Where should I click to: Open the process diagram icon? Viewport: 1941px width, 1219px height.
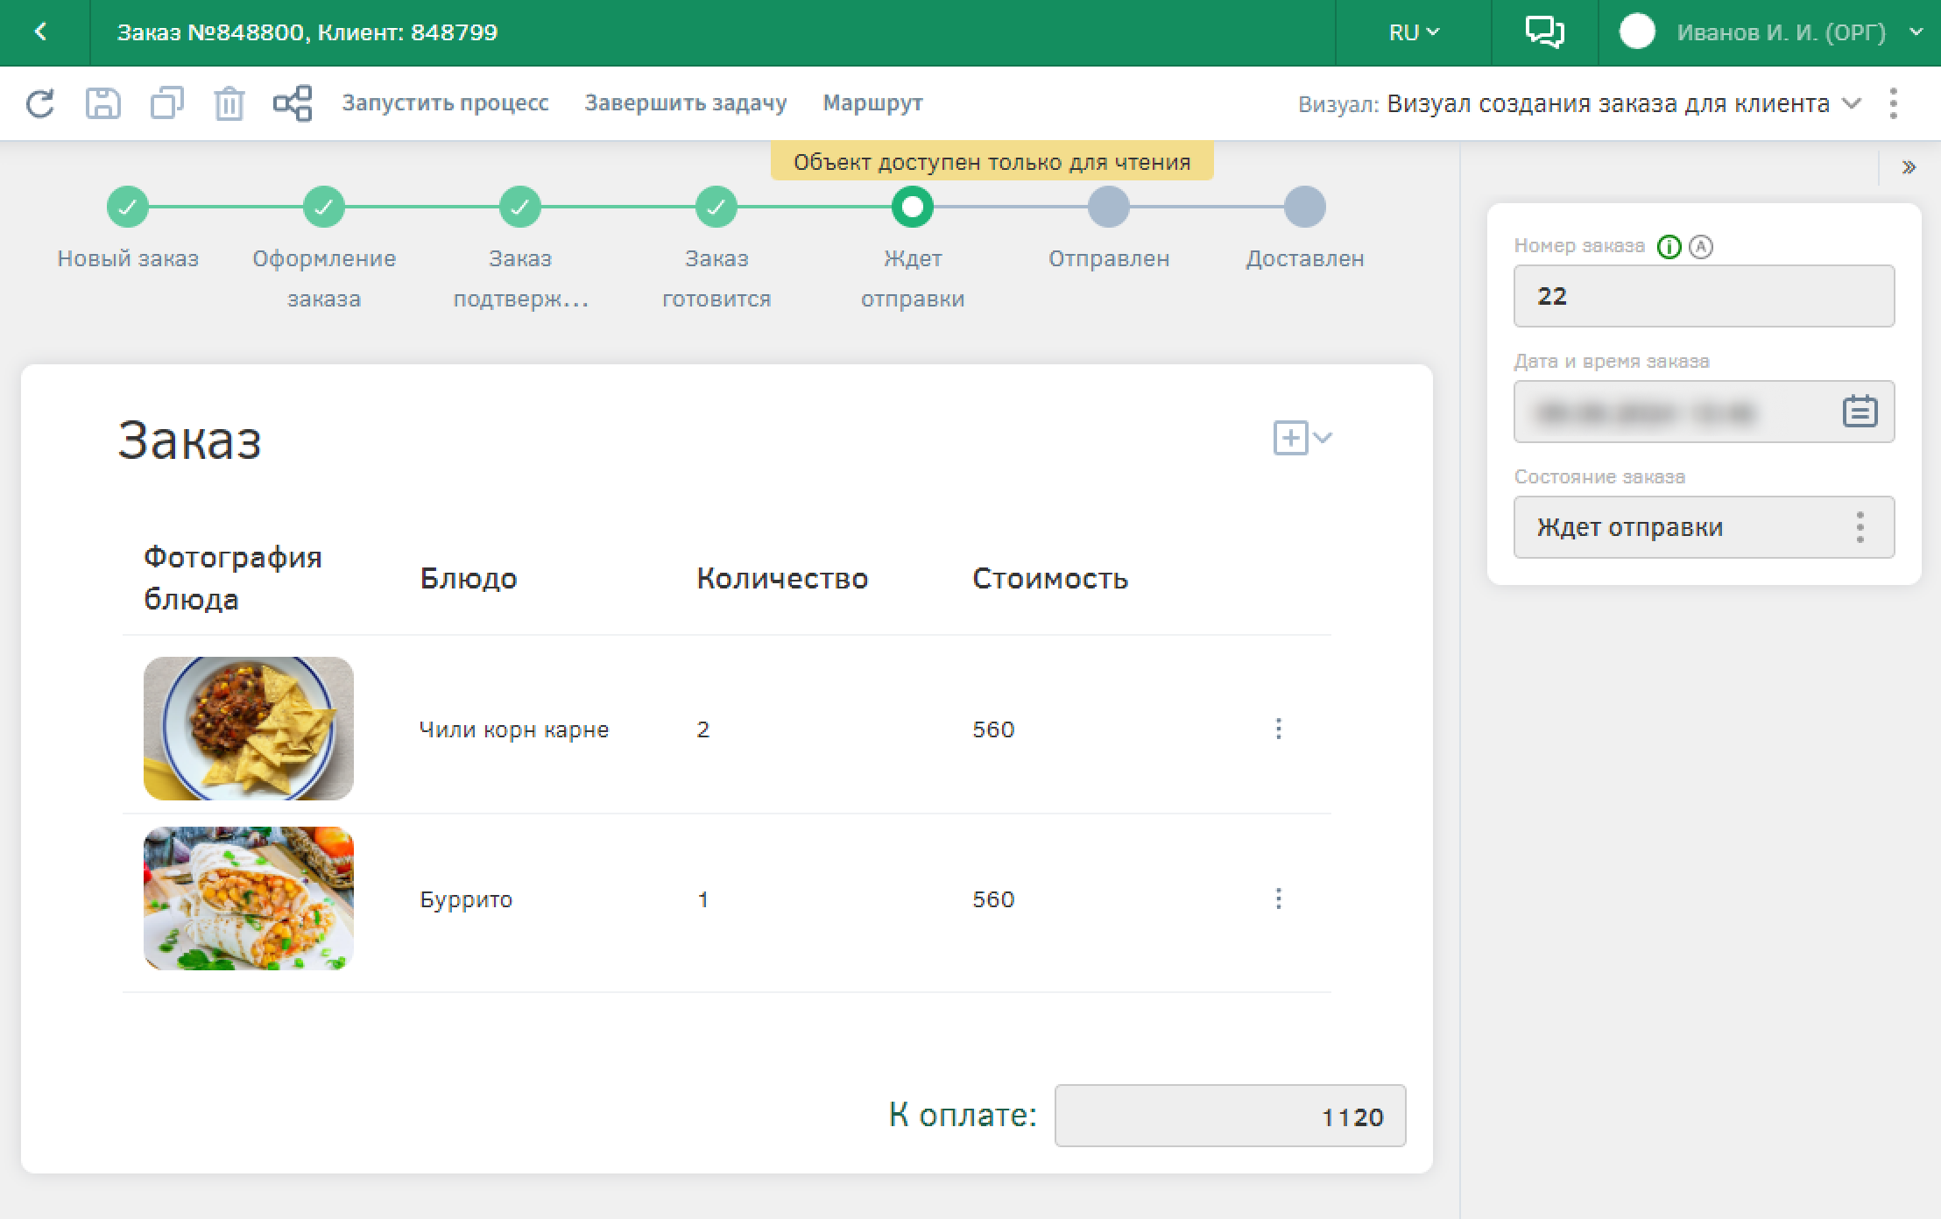pos(293,103)
